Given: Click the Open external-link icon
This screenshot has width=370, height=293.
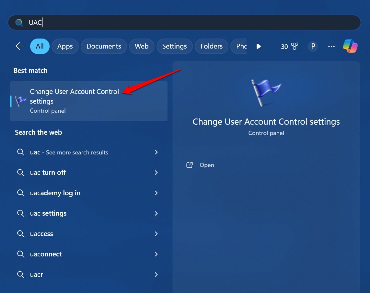Looking at the screenshot, I should [x=190, y=165].
